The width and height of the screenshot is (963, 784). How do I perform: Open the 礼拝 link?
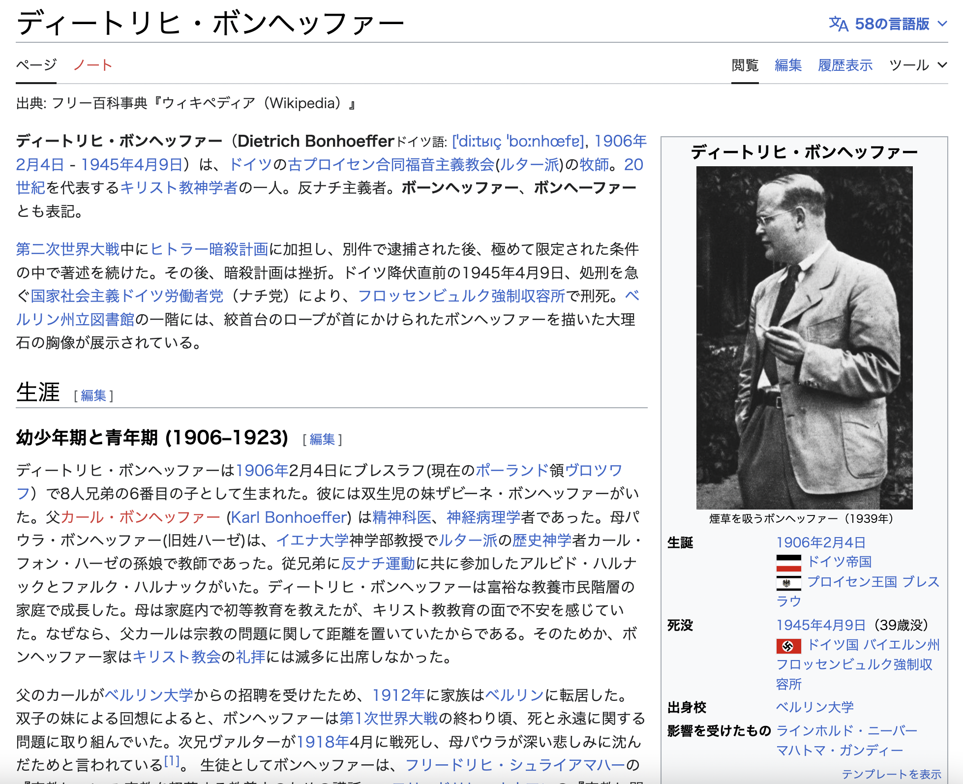pyautogui.click(x=251, y=657)
